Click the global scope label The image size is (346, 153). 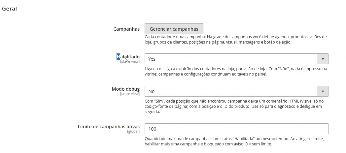pyautogui.click(x=133, y=131)
